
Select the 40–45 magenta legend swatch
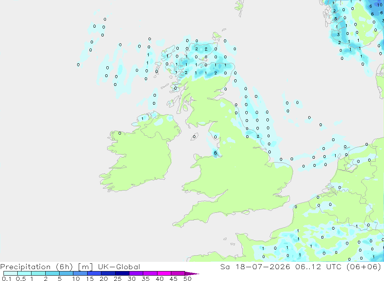pyautogui.click(x=164, y=273)
